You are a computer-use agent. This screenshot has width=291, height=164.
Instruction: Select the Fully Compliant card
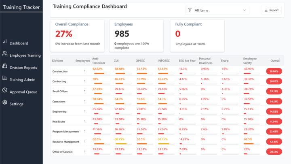click(196, 36)
